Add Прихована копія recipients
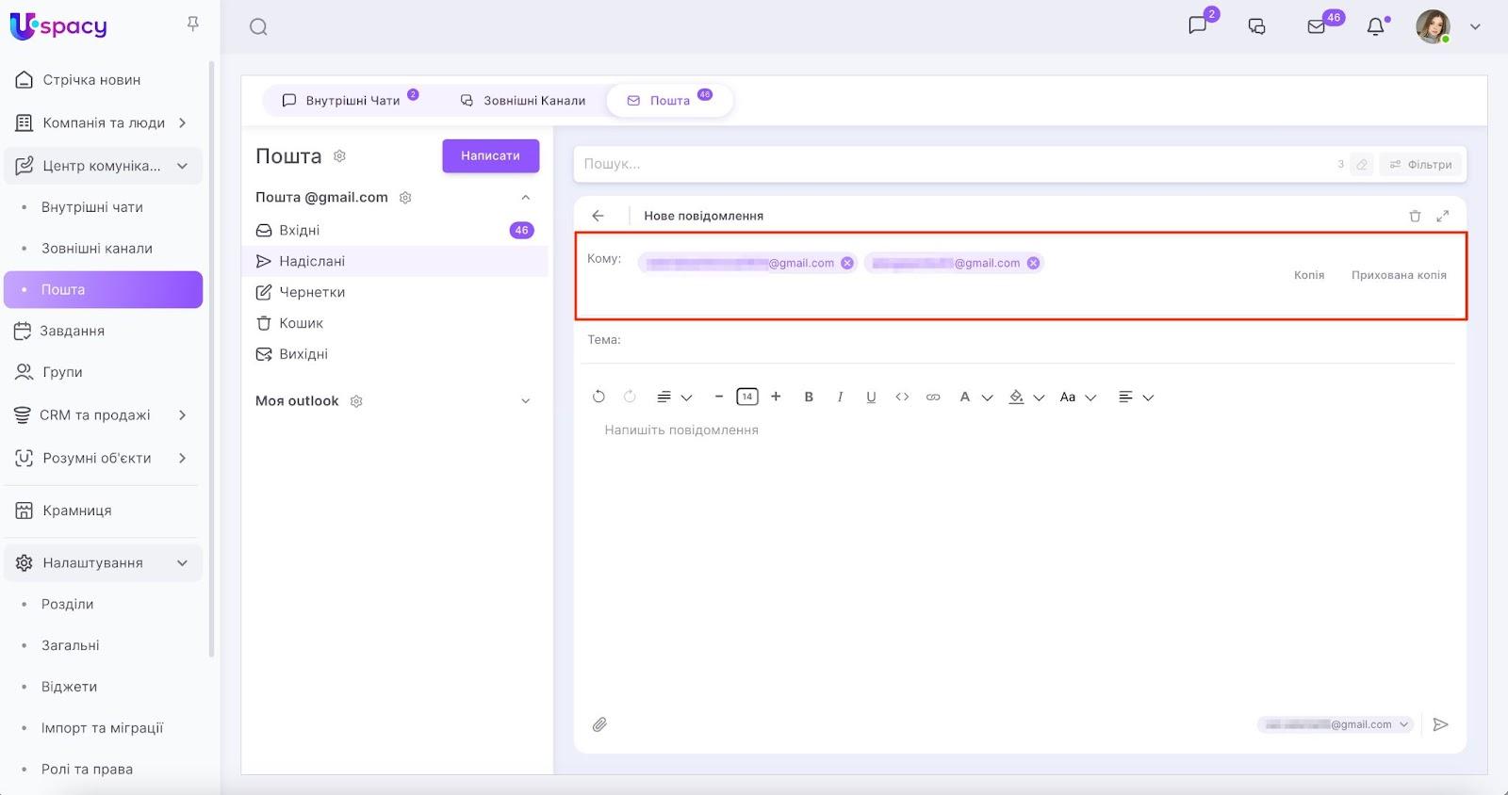This screenshot has width=1508, height=795. click(1399, 275)
